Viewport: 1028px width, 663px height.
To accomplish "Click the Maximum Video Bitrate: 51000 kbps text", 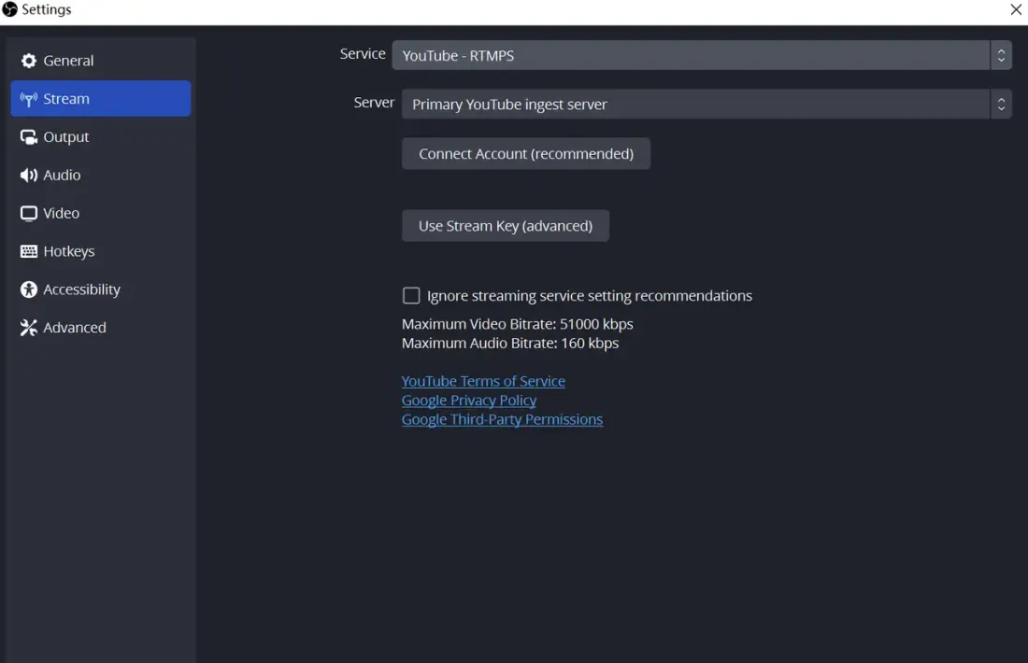I will point(518,324).
